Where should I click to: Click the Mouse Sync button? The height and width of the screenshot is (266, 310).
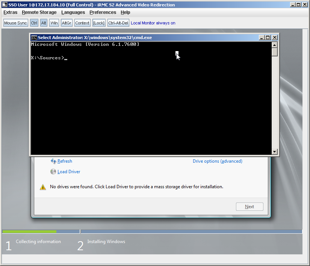[16, 23]
